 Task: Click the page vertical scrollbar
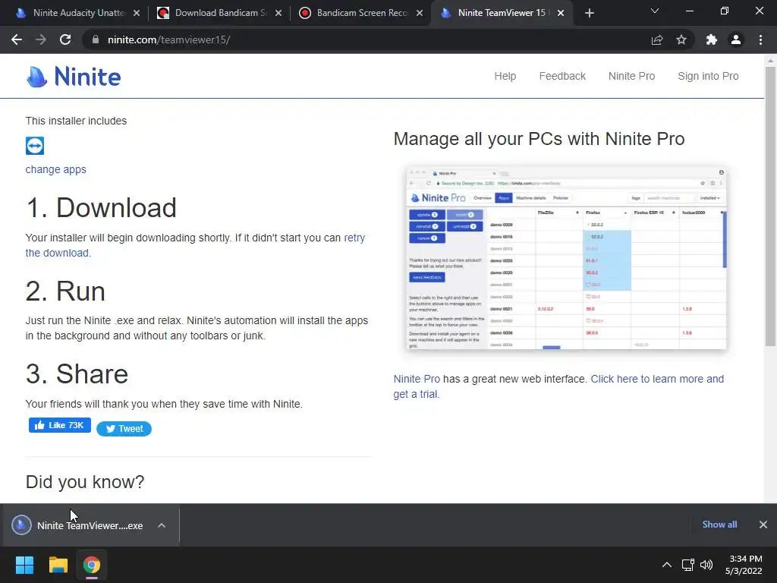click(770, 206)
